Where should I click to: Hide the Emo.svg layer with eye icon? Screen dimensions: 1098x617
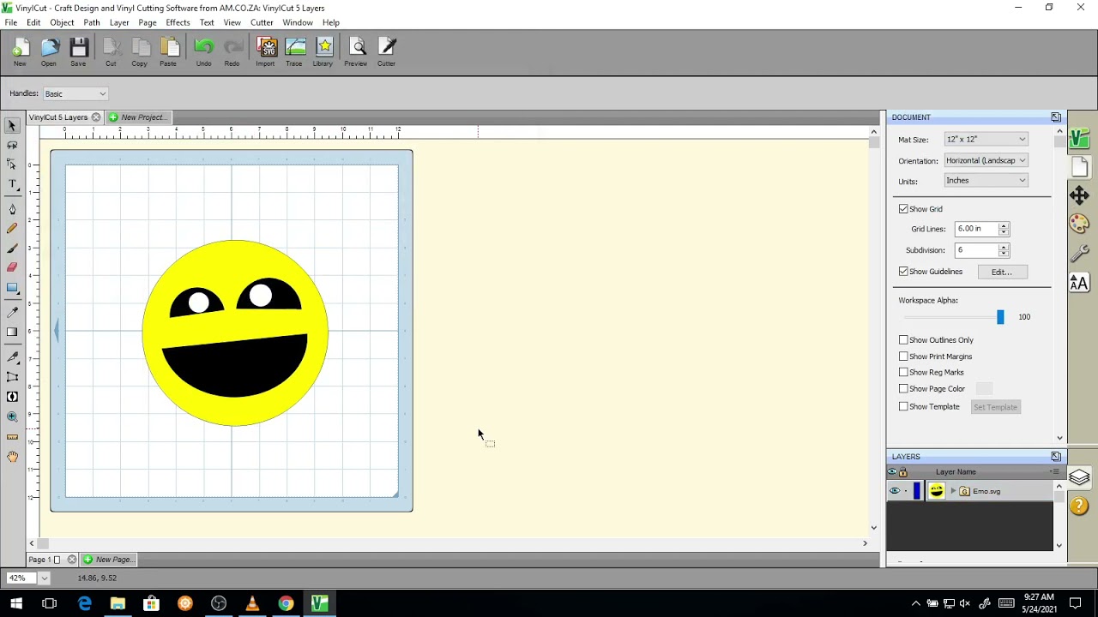tap(895, 491)
